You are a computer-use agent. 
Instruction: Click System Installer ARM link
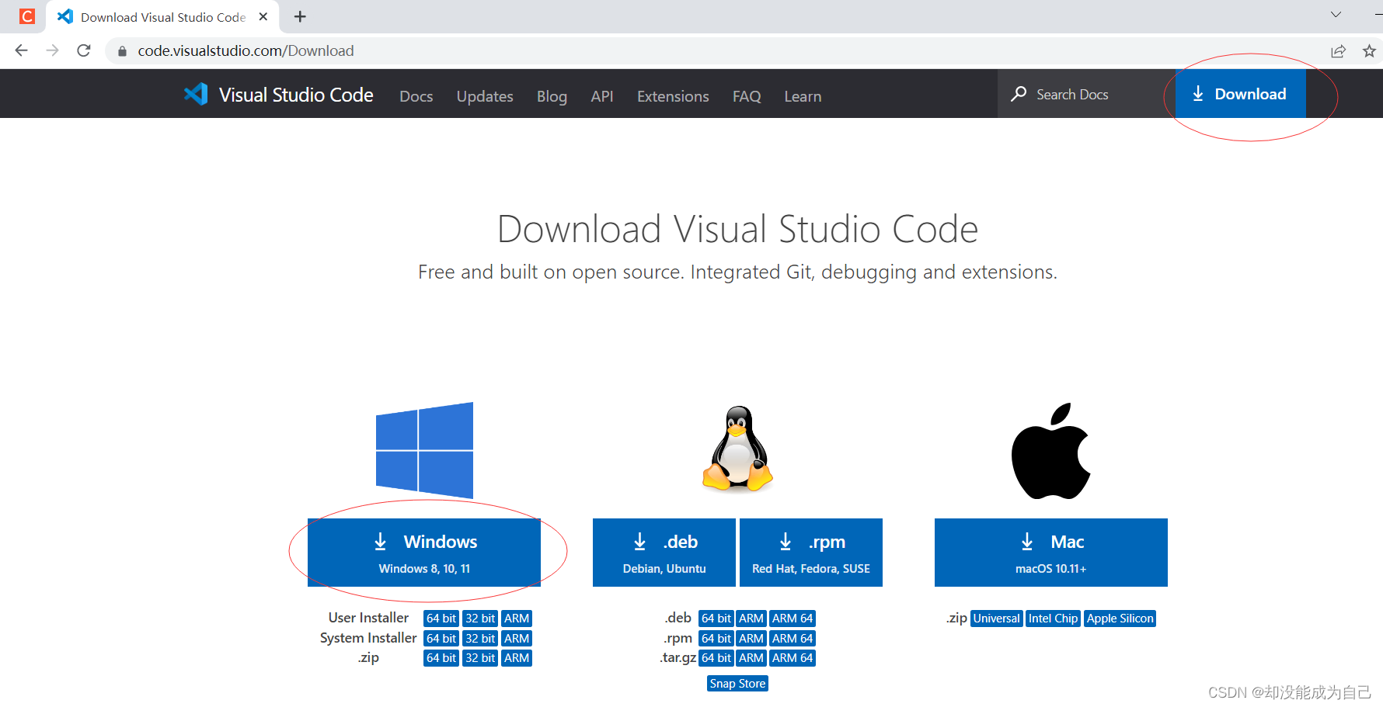coord(517,639)
